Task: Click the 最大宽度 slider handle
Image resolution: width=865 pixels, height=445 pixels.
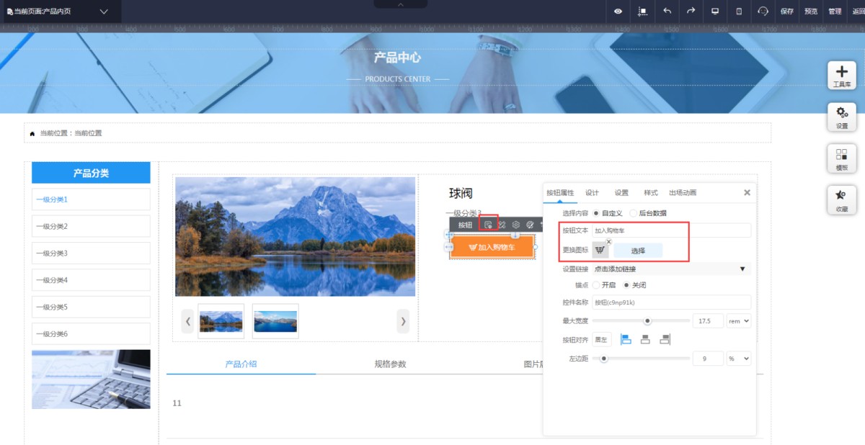Action: 647,321
